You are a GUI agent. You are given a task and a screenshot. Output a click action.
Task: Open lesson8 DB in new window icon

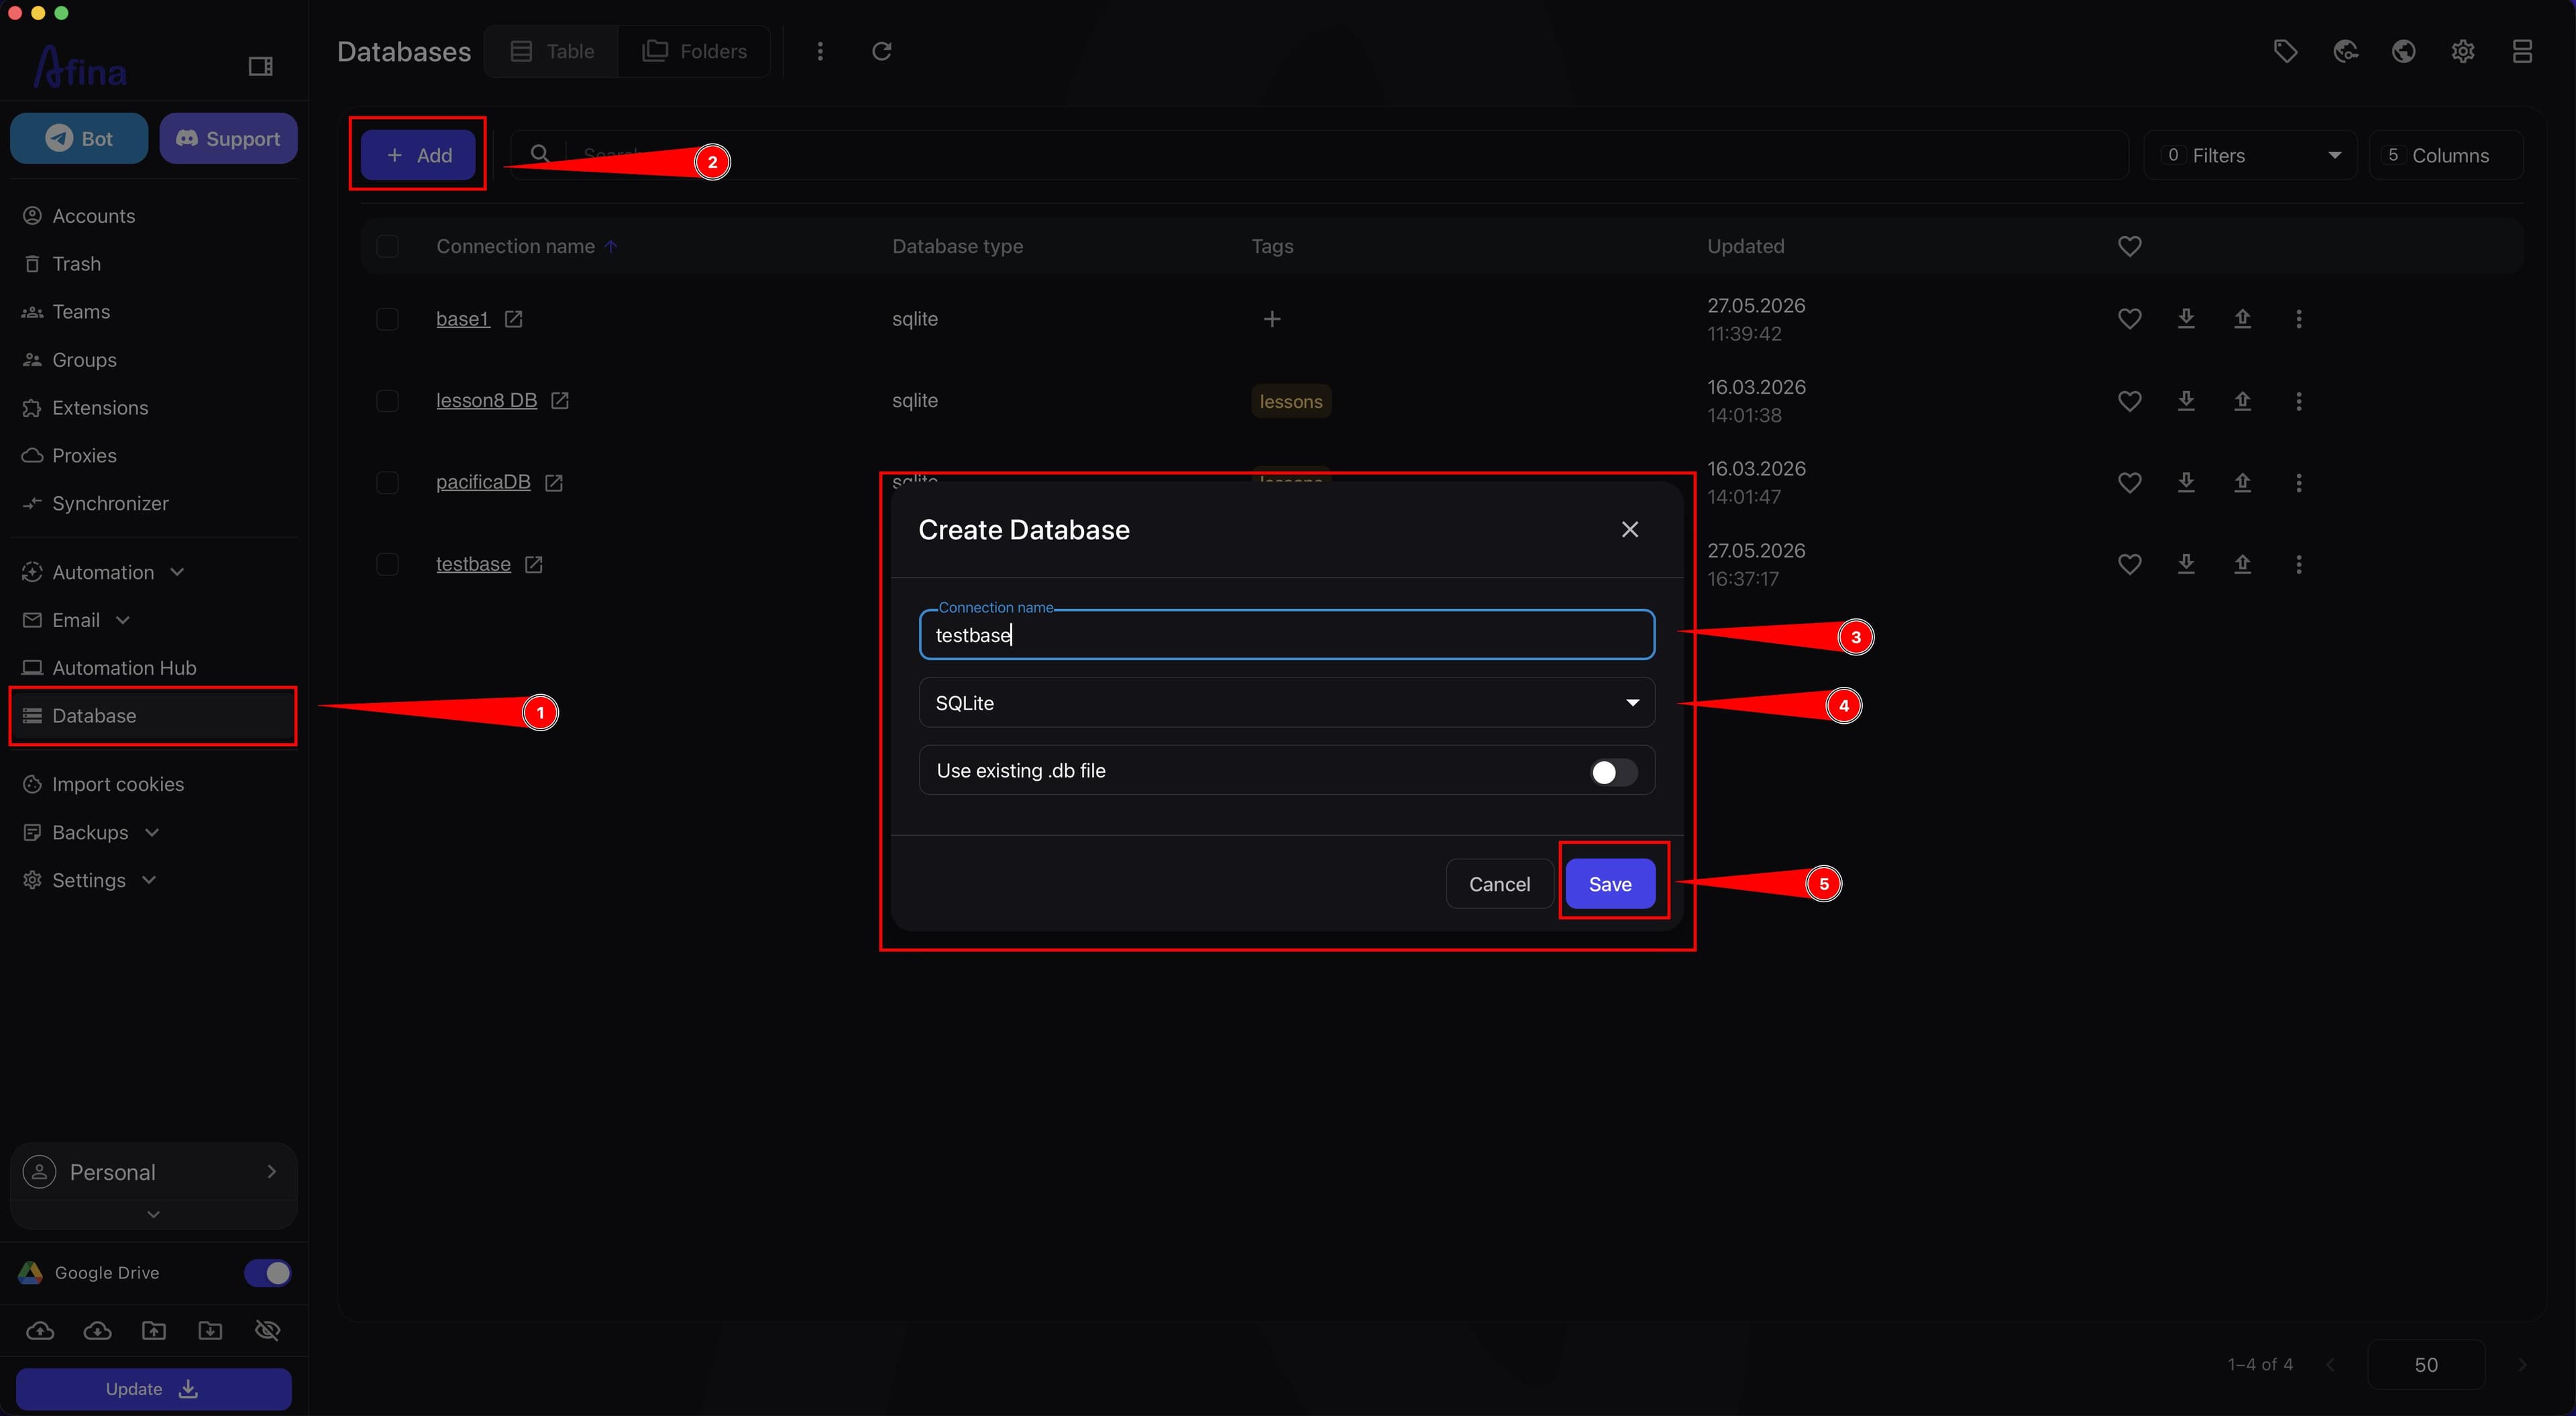point(560,401)
